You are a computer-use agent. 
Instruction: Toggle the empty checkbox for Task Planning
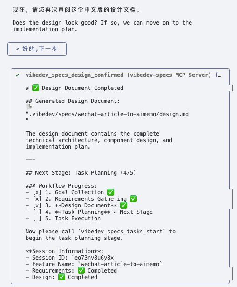tap(37, 212)
